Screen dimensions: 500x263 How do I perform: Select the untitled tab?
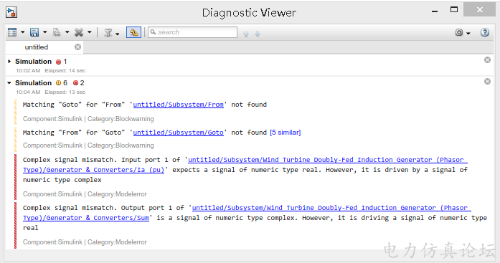tap(37, 47)
